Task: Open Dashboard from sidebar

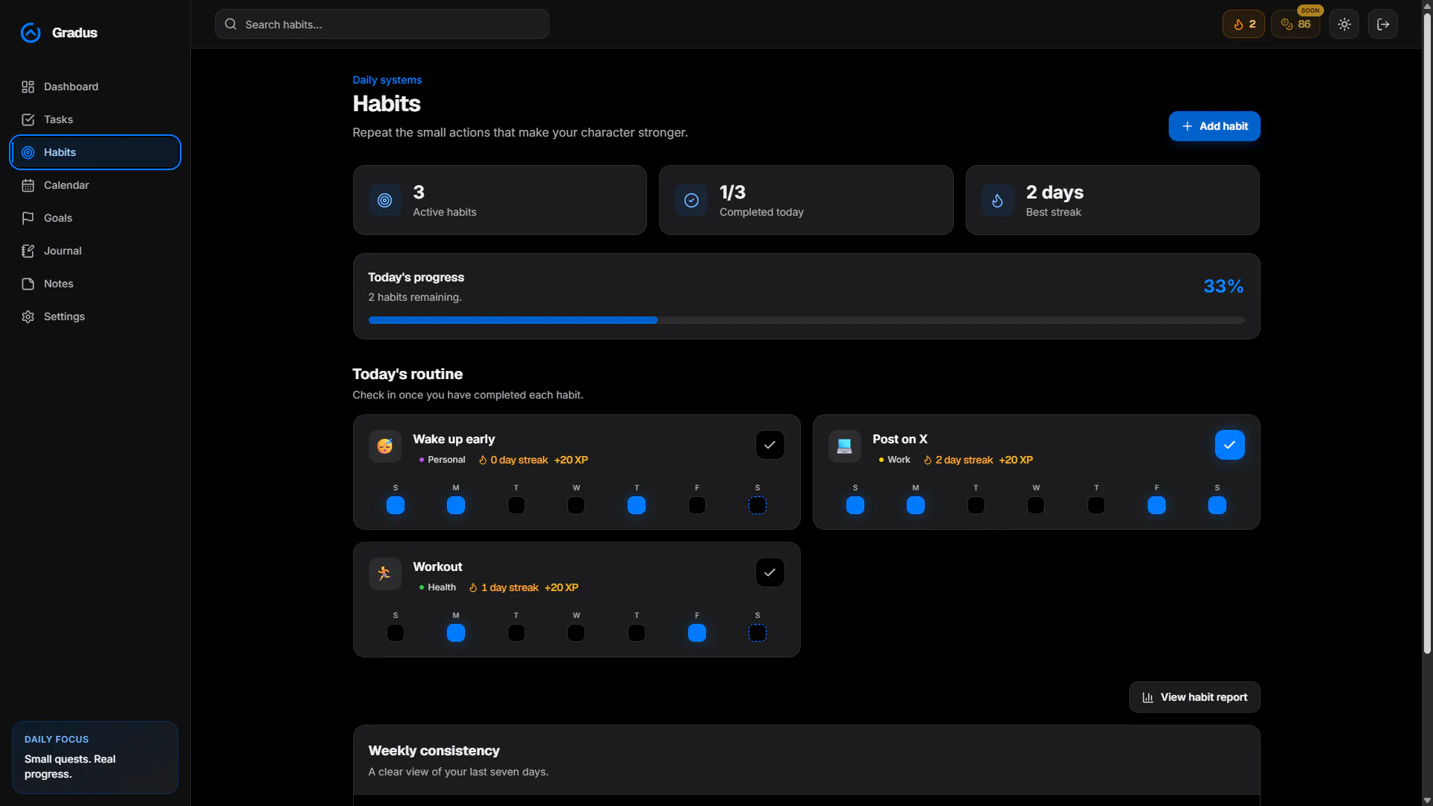Action: pyautogui.click(x=95, y=87)
